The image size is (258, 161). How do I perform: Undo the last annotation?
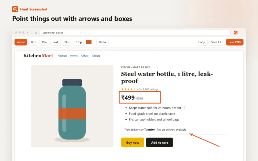click(x=102, y=42)
